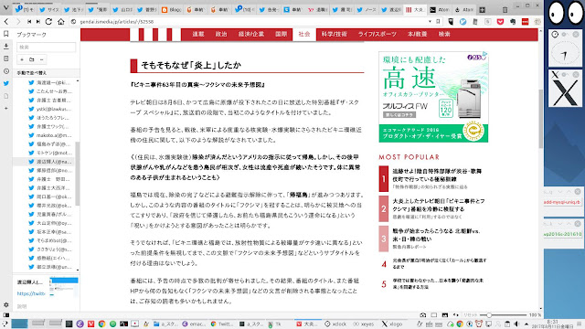Open the 国際 navigation section
Image resolution: width=585 pixels, height=329 pixels.
click(x=281, y=34)
